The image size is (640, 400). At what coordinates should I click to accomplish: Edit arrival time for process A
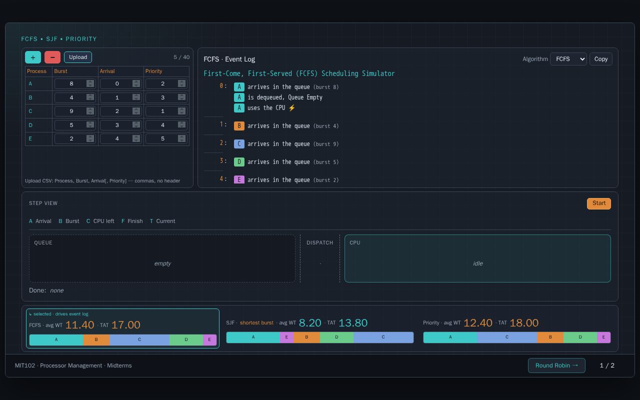[x=120, y=83]
